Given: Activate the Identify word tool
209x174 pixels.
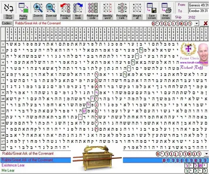Looking at the screenshot, I should pos(108,11).
